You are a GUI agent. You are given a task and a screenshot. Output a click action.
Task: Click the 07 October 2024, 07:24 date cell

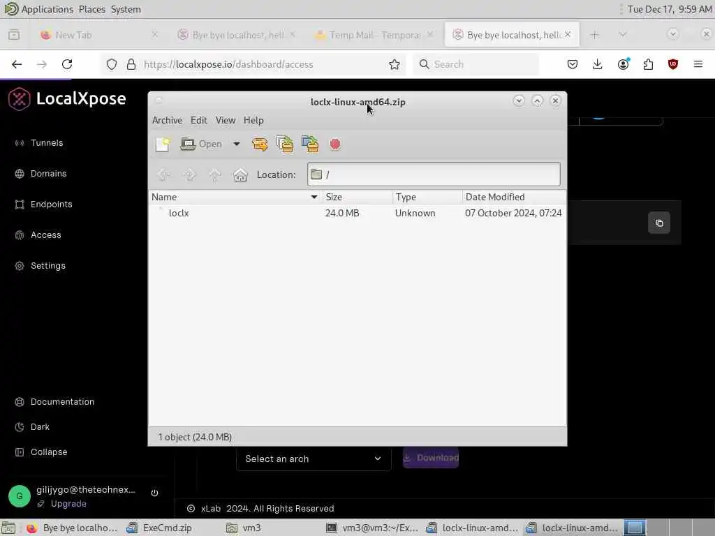[513, 213]
